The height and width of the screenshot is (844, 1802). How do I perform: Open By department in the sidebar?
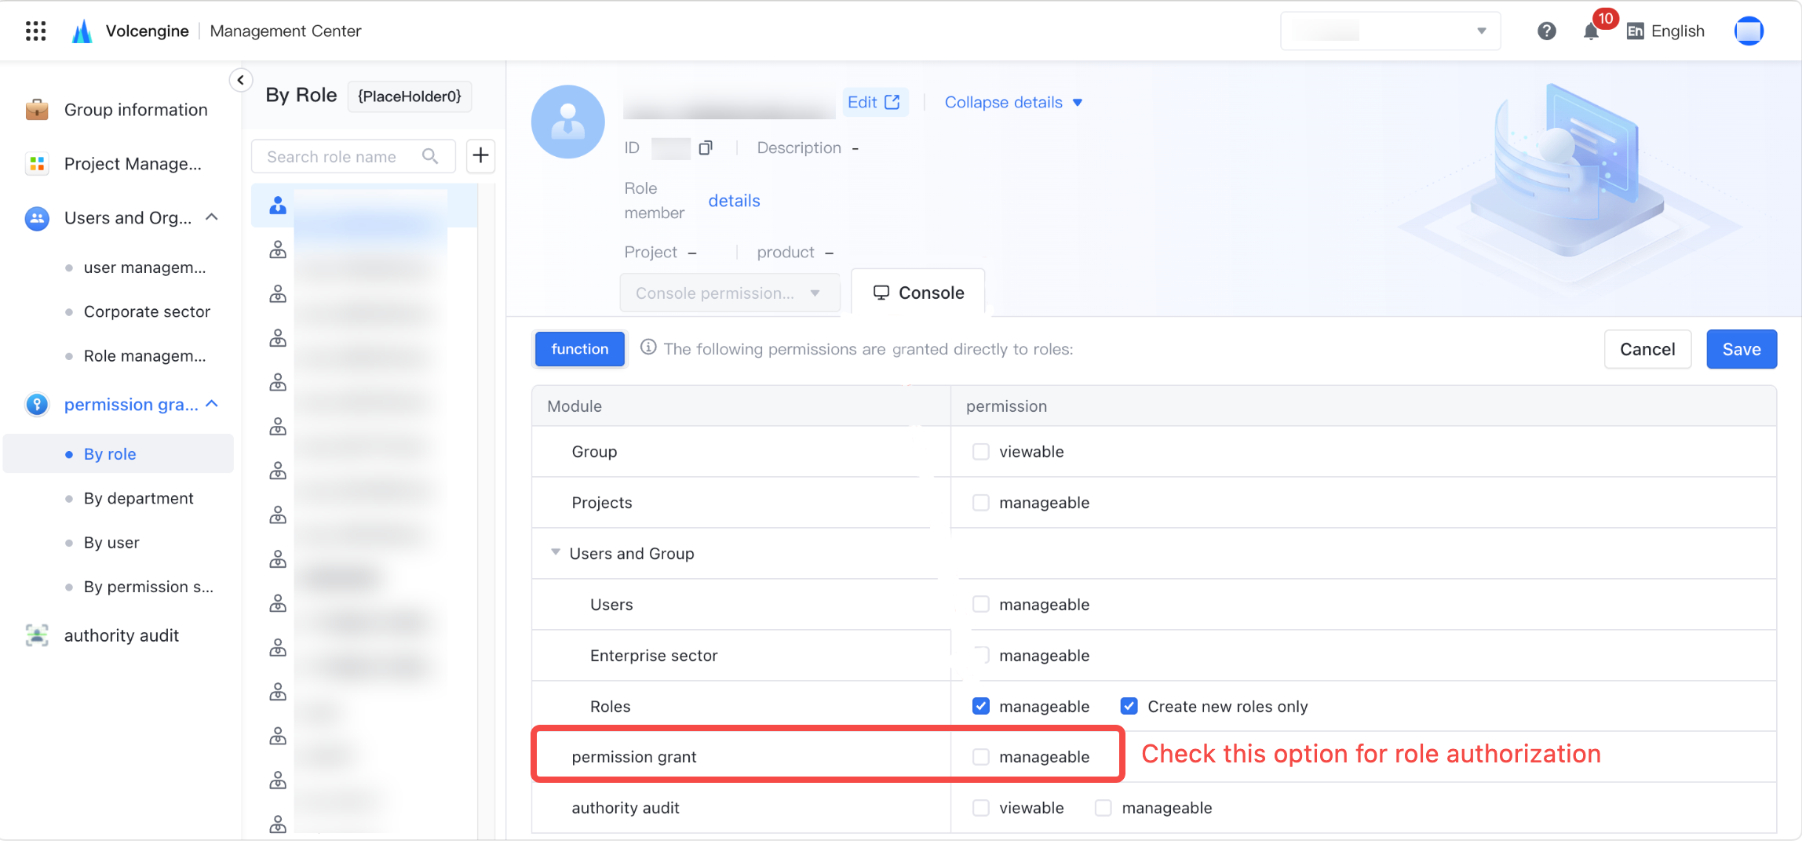[138, 498]
